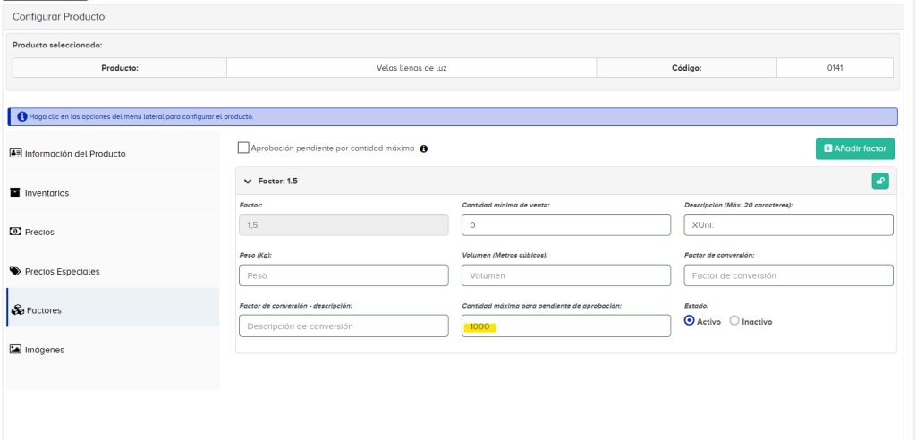This screenshot has height=440, width=916.
Task: Click the tag icon beside Precios Especiales
Action: click(16, 271)
